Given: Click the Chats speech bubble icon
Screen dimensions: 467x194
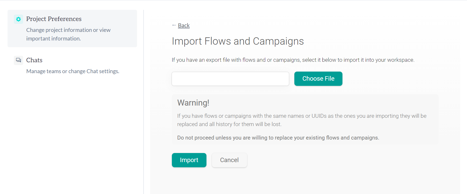Looking at the screenshot, I should (x=18, y=60).
